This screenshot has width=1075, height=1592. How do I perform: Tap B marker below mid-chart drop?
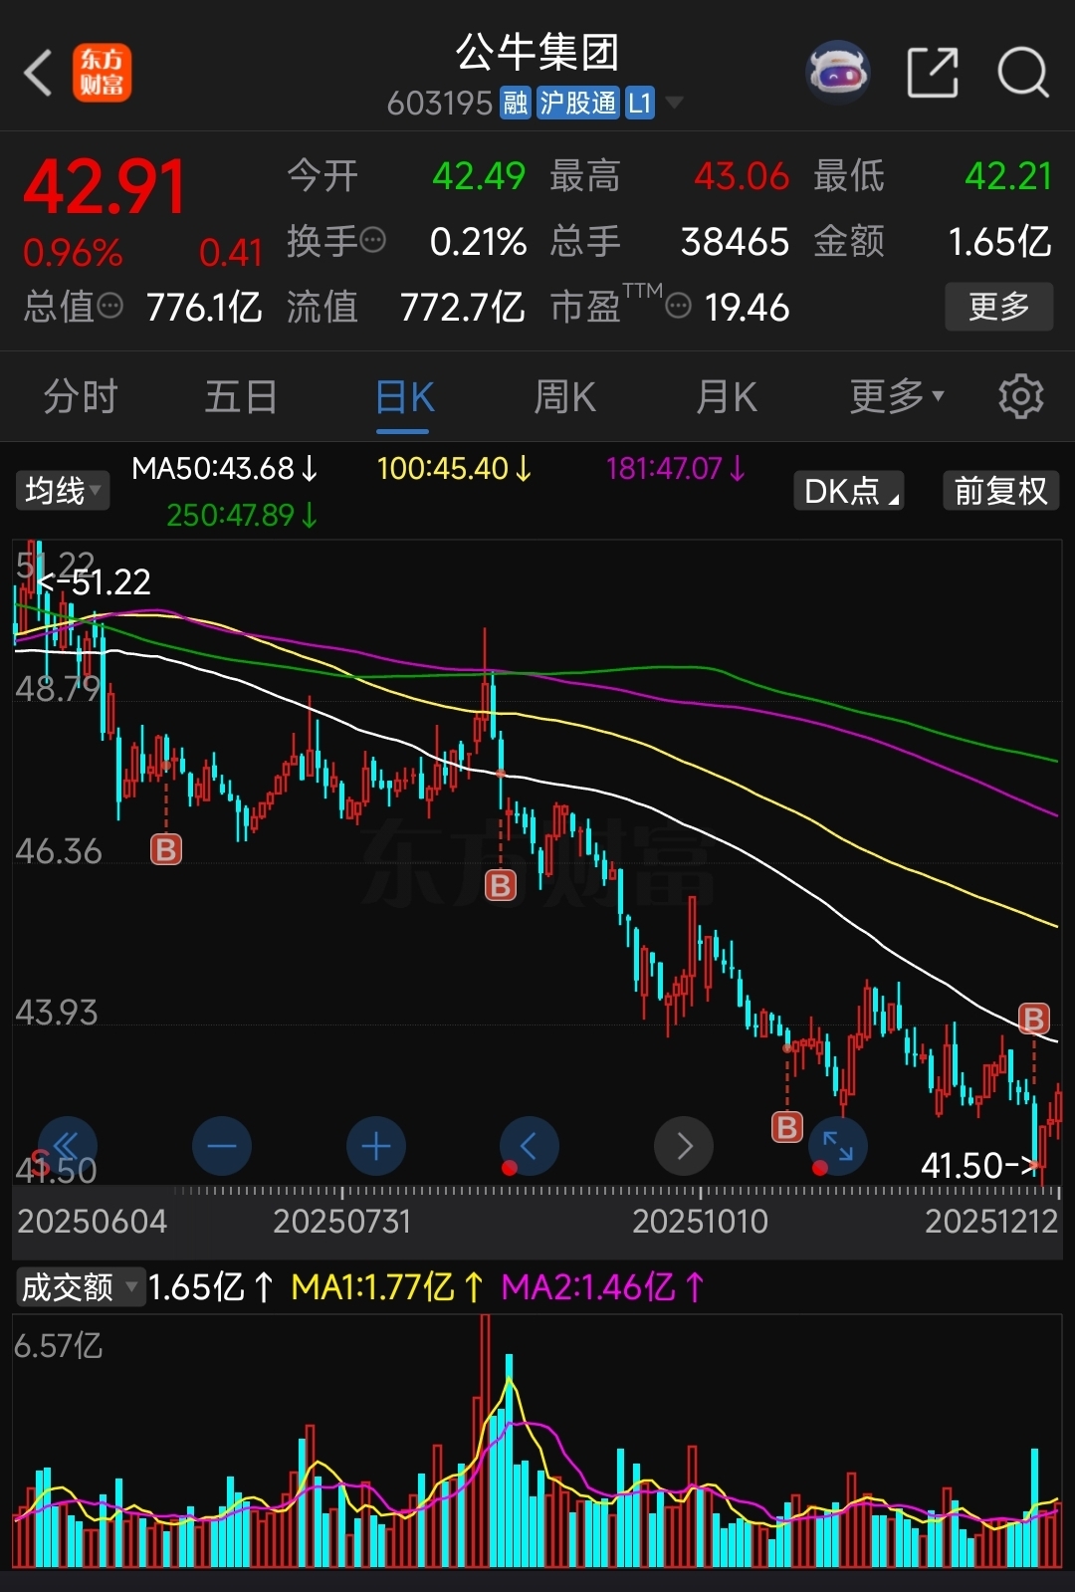coord(501,885)
